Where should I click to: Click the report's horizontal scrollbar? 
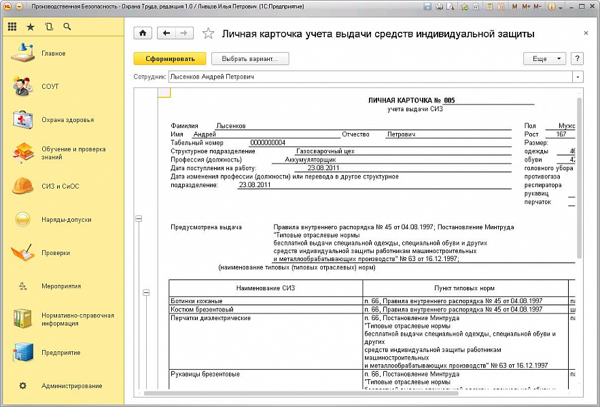pos(301,393)
